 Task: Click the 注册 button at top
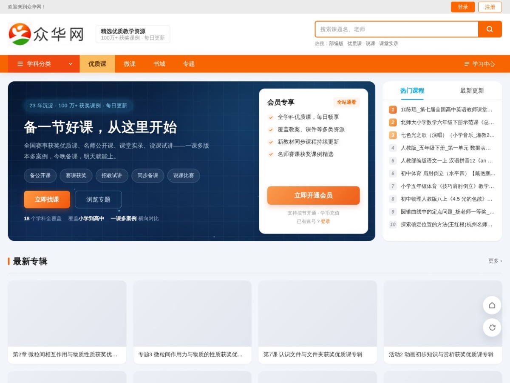490,7
